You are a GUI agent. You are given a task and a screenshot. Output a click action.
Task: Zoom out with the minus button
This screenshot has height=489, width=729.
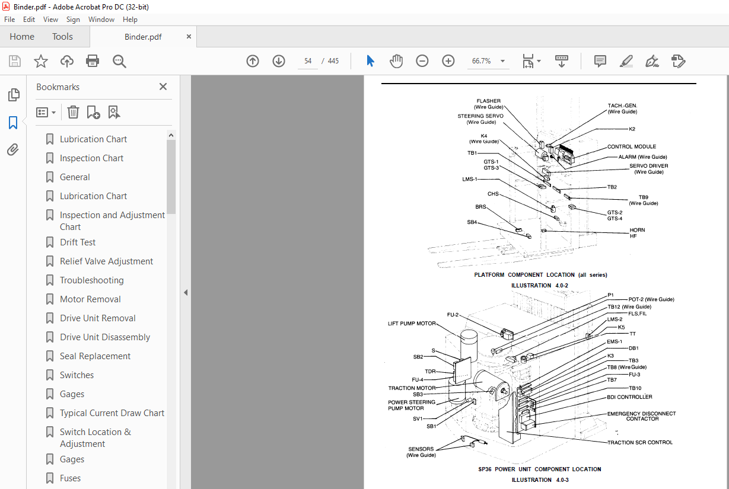422,61
